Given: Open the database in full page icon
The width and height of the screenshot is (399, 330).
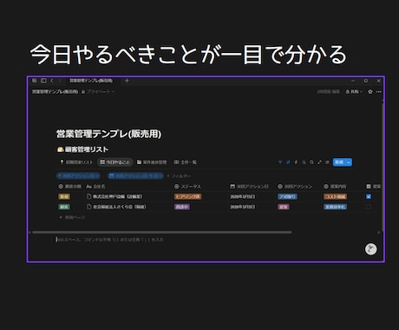Looking at the screenshot, I should (319, 162).
